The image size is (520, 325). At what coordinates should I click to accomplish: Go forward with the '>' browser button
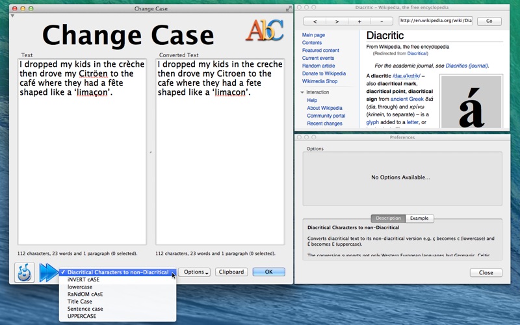coord(337,21)
